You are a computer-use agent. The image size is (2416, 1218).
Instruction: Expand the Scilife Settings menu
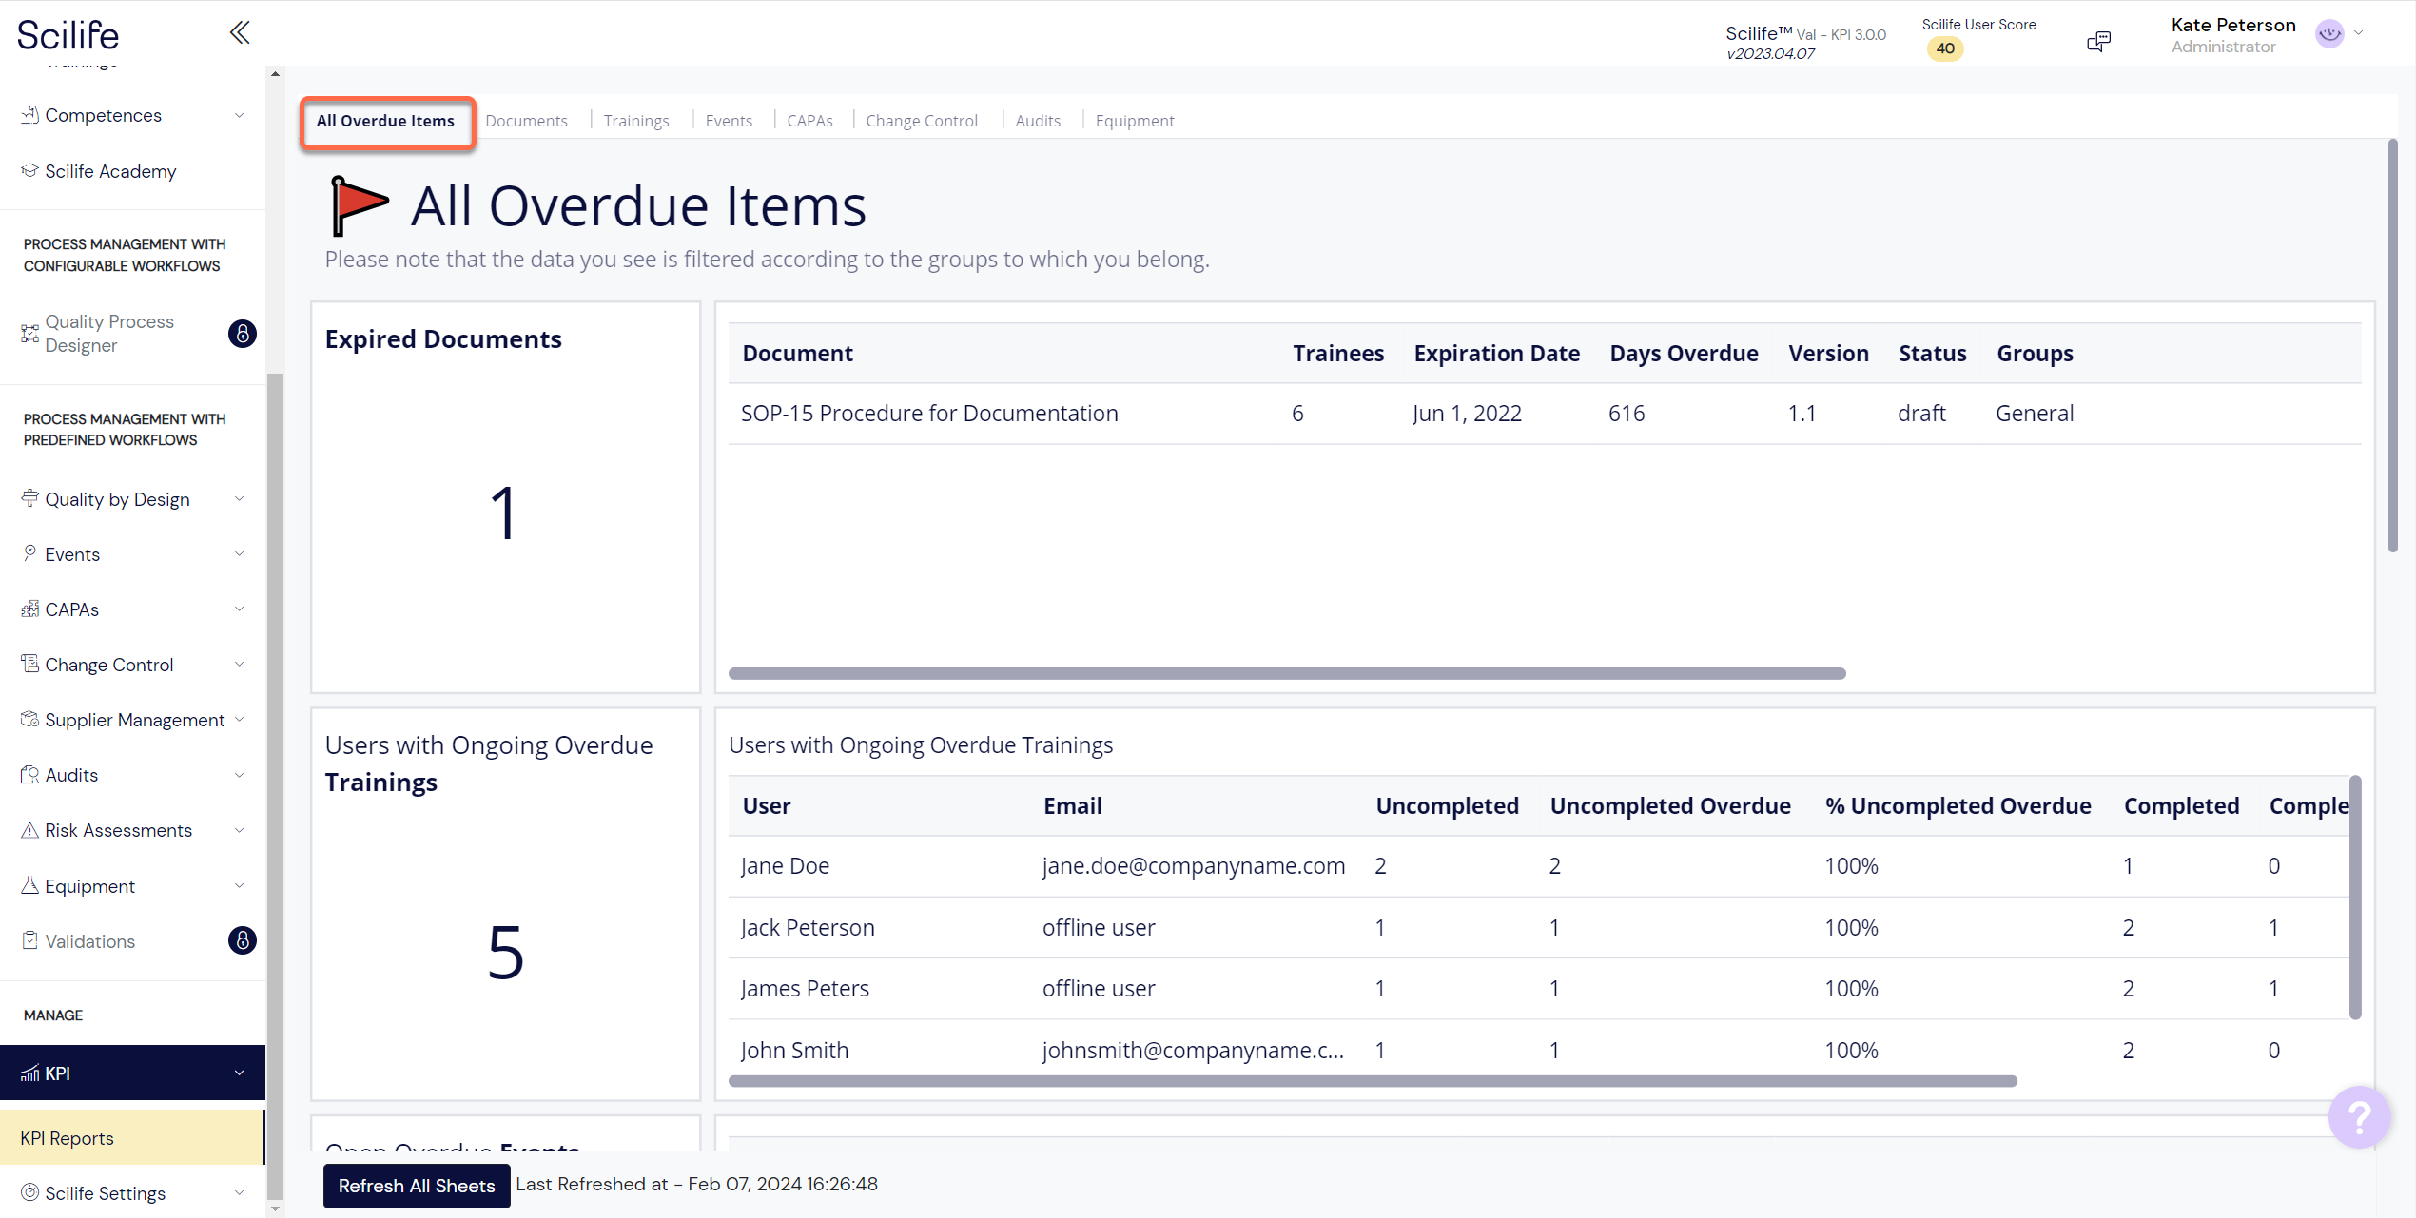[106, 1193]
